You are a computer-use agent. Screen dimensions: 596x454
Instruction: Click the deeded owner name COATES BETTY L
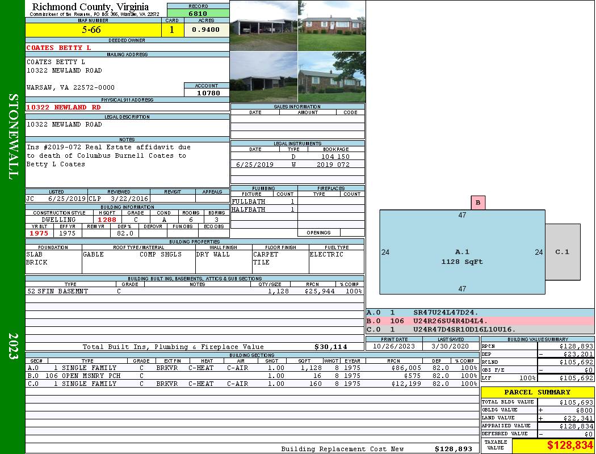coord(58,48)
